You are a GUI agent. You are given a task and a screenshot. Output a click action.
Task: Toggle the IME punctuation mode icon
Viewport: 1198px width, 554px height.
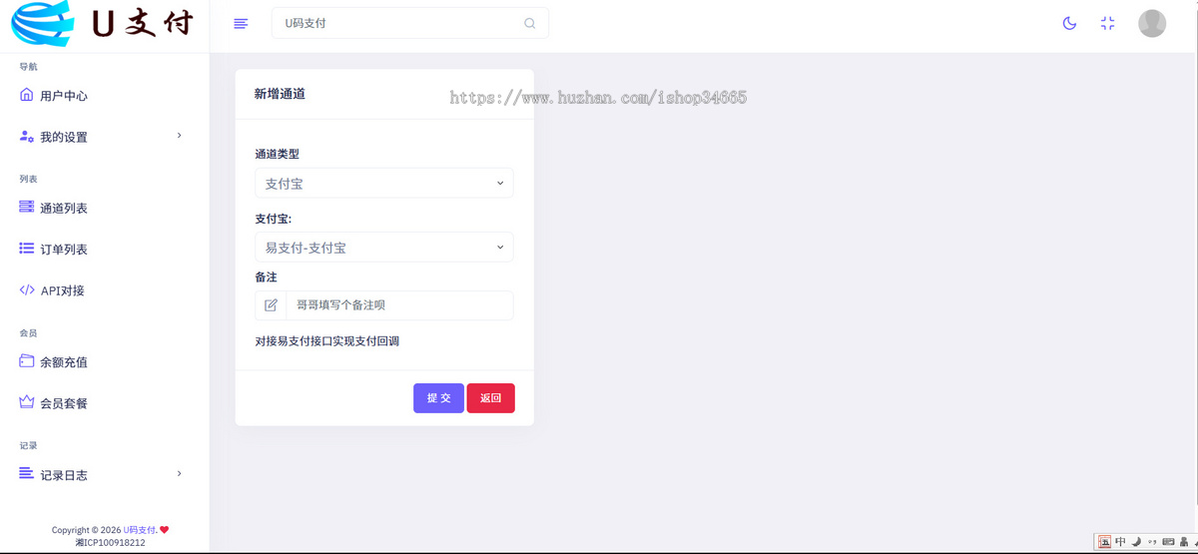1152,542
